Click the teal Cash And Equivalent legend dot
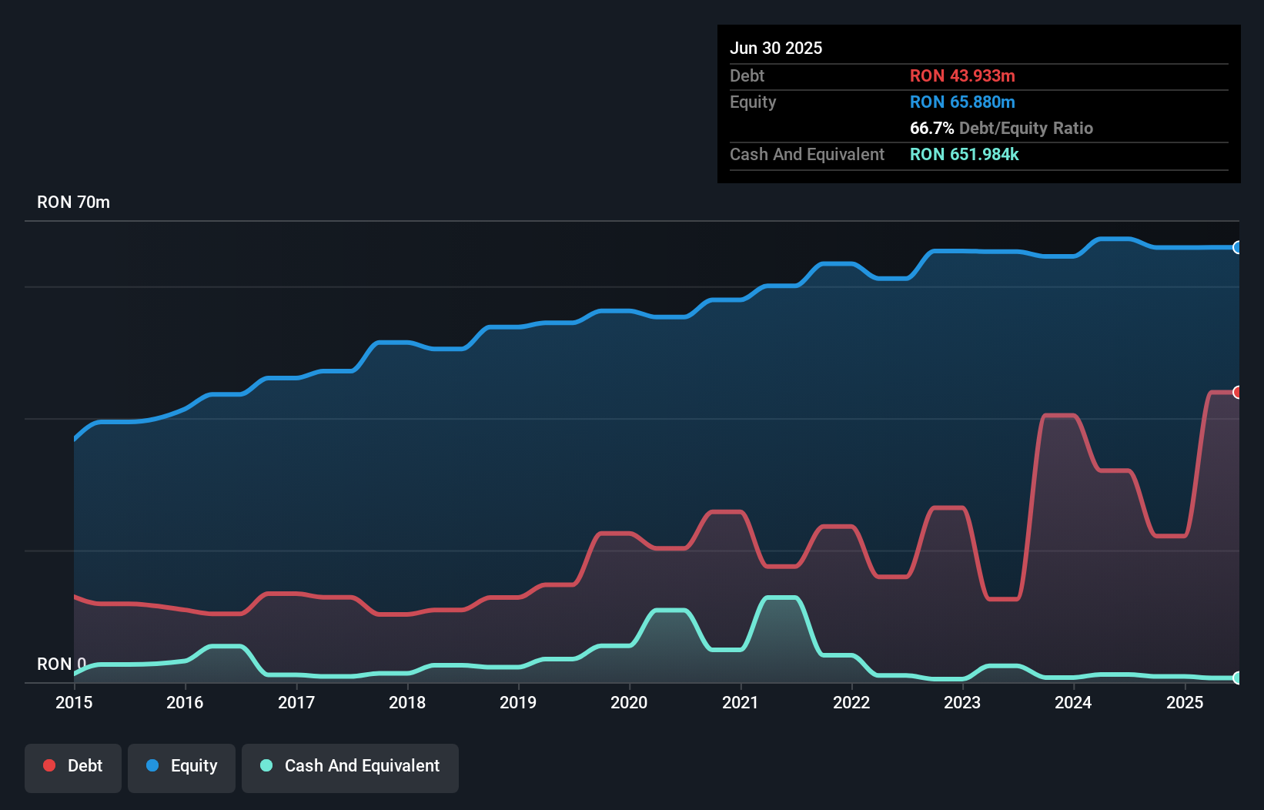Viewport: 1264px width, 810px height. click(x=266, y=765)
